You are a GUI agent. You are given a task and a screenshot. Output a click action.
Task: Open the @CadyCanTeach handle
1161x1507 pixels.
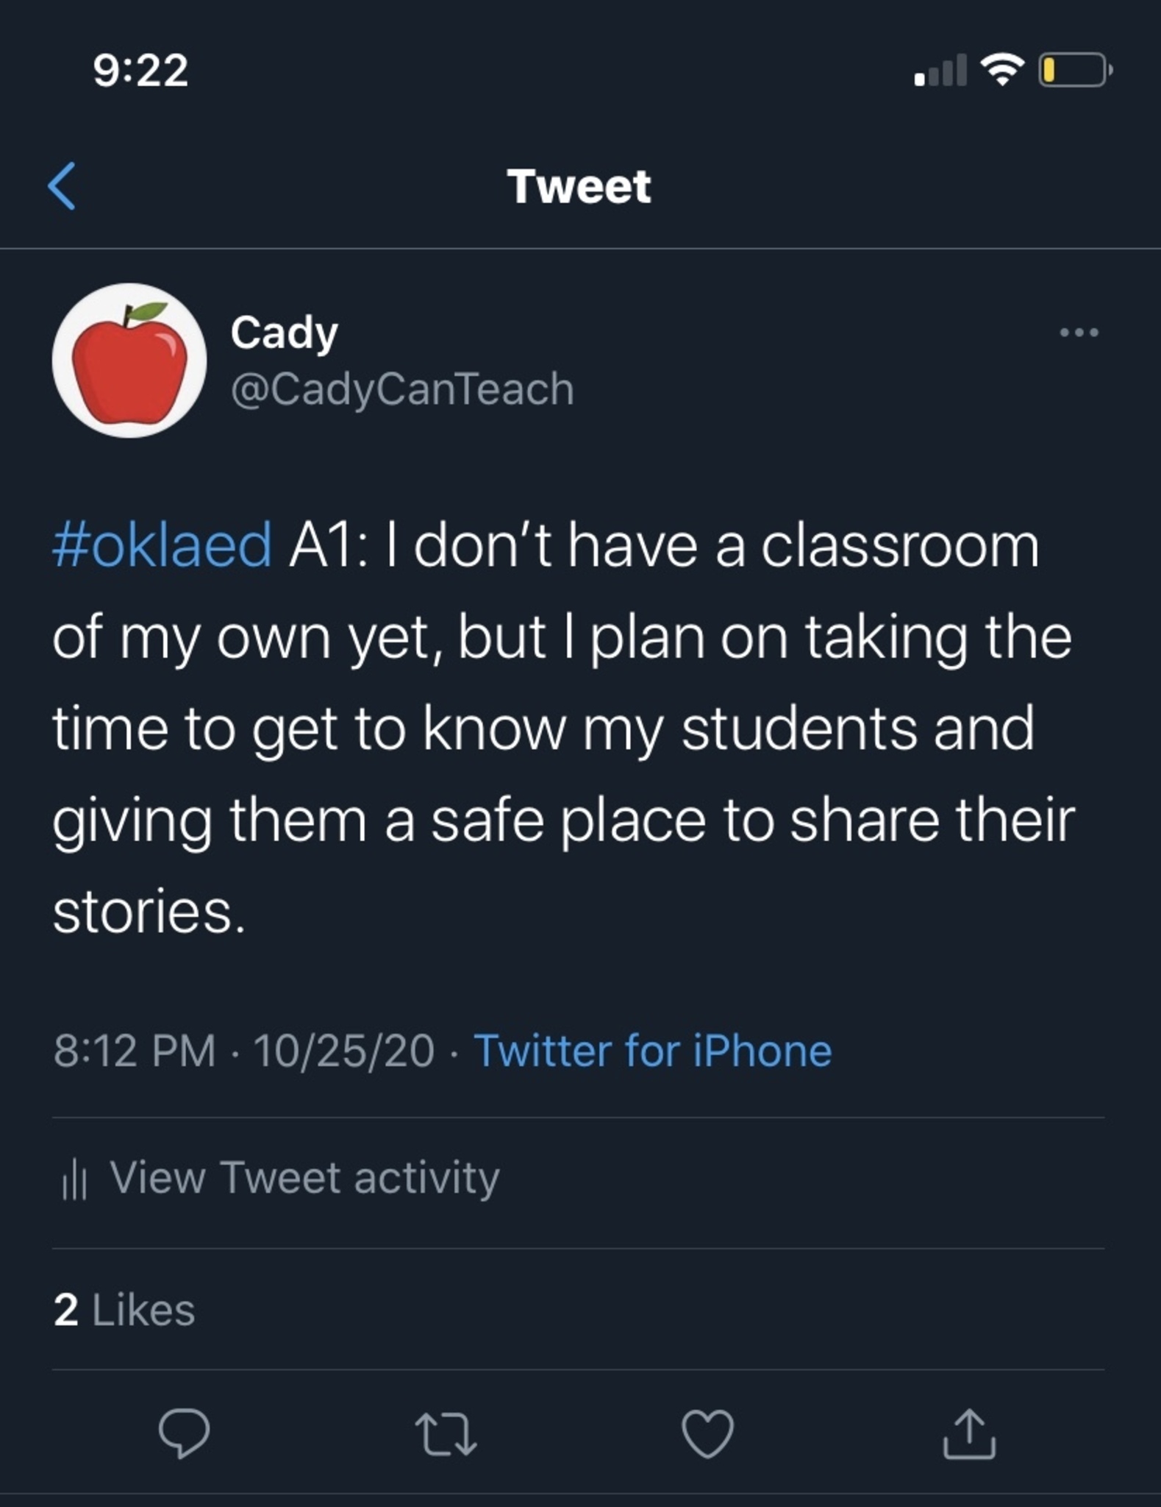402,389
